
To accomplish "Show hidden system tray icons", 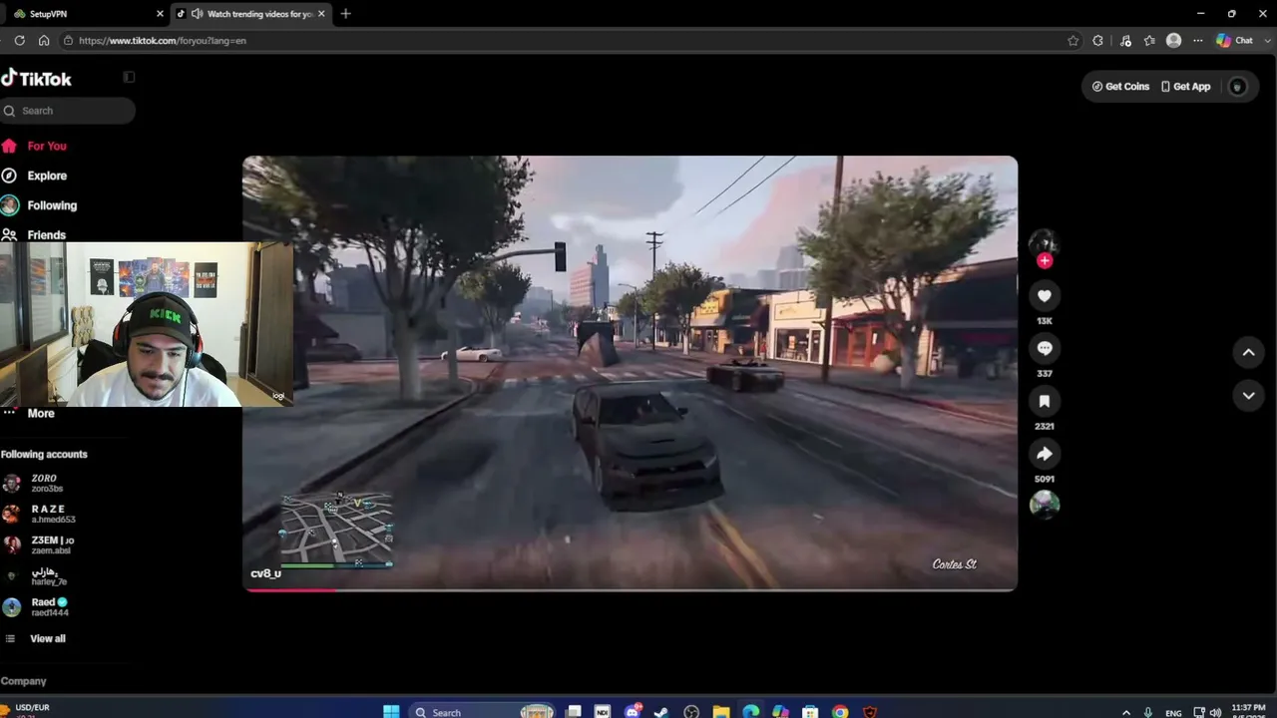I will coord(1126,713).
